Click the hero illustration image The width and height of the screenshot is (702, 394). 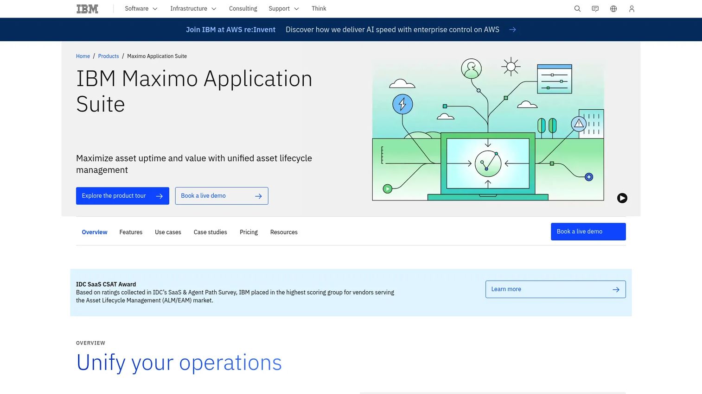[x=488, y=129]
